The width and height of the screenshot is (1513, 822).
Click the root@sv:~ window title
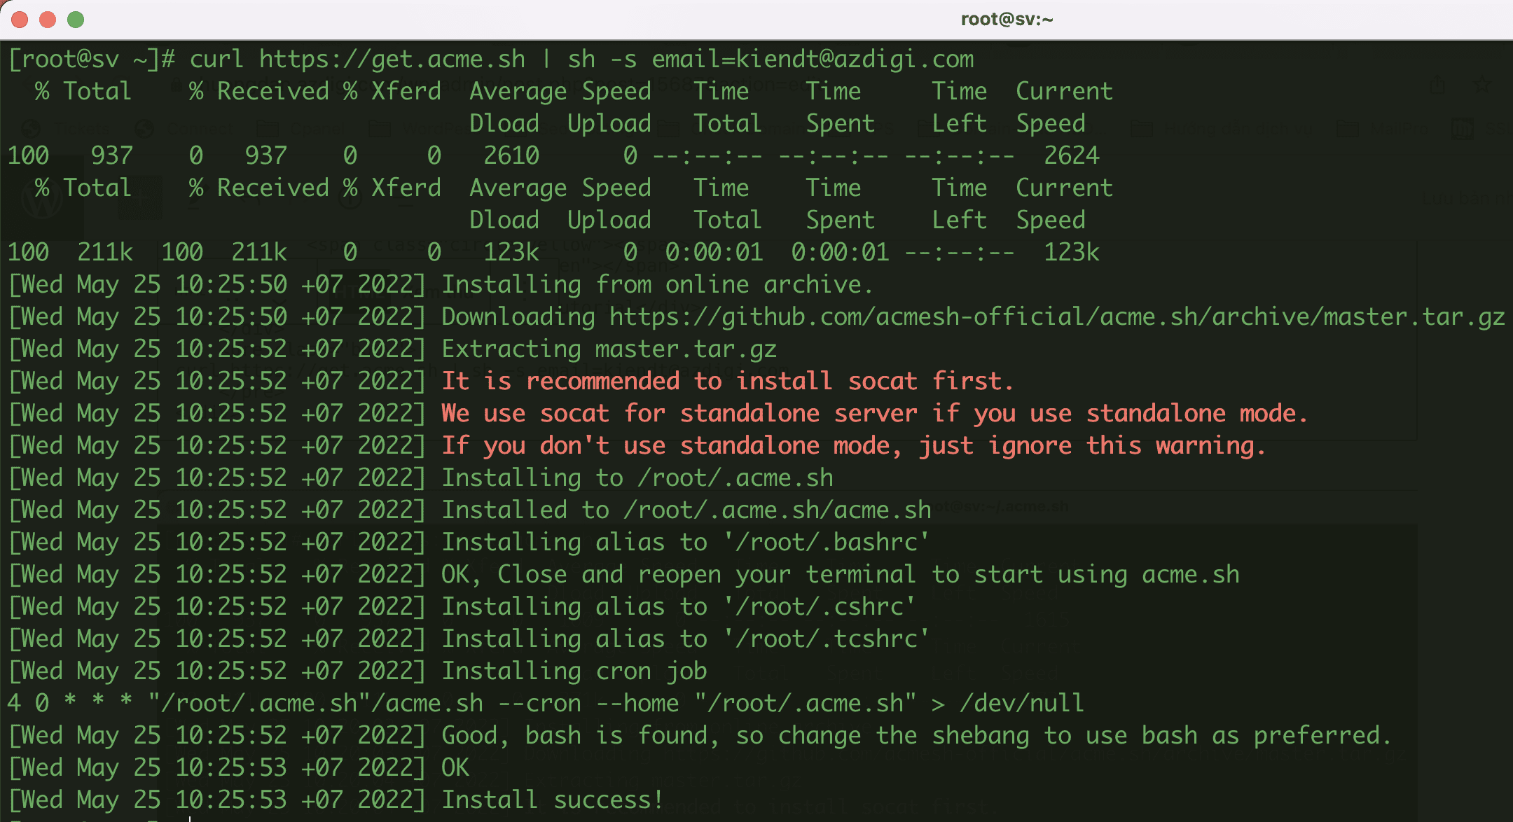pos(1007,20)
